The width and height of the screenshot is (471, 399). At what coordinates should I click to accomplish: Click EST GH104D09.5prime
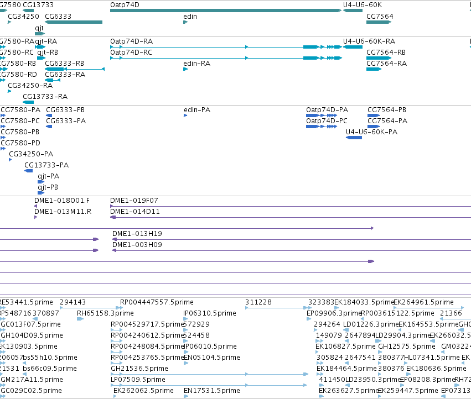coord(32,335)
